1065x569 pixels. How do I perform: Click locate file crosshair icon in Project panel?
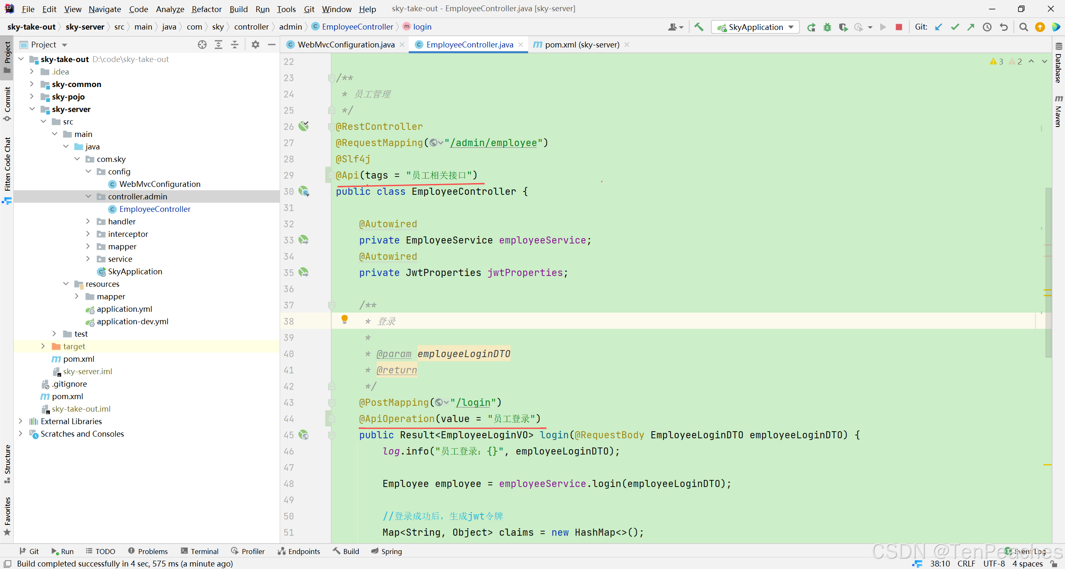click(202, 45)
